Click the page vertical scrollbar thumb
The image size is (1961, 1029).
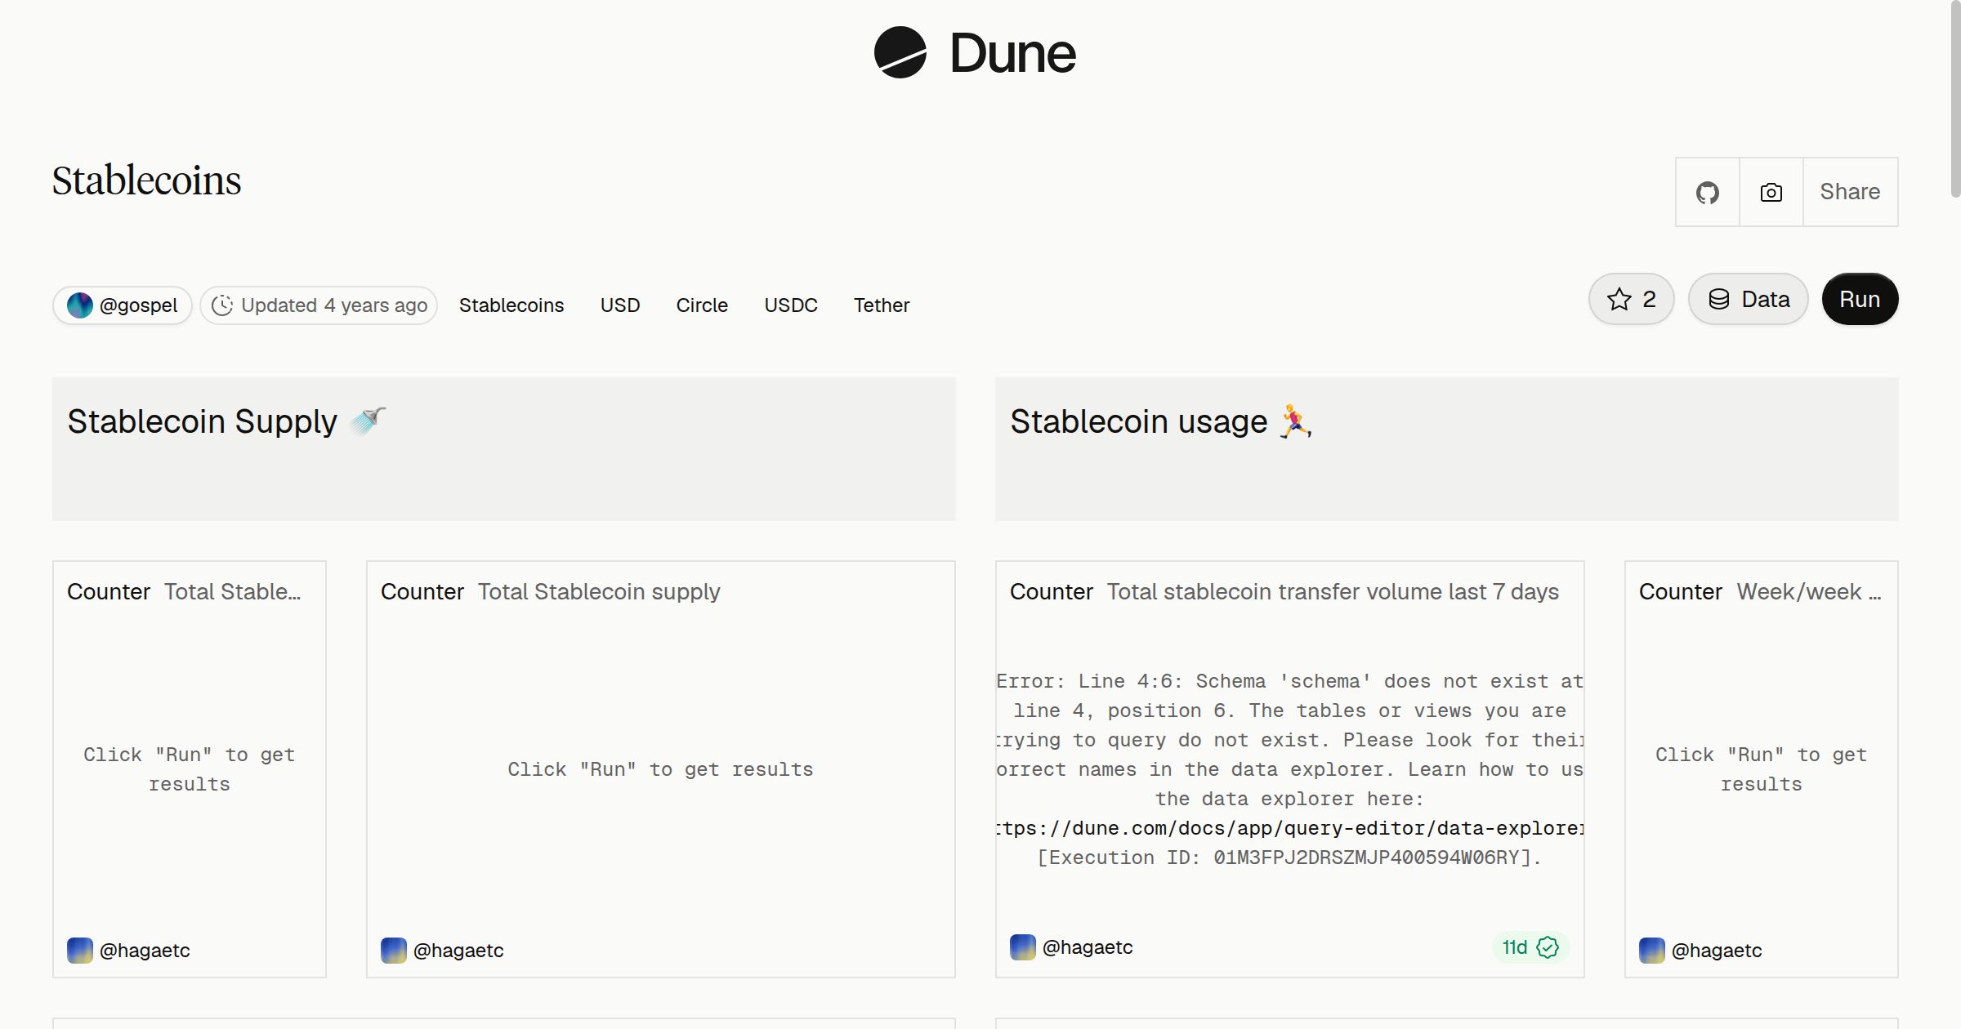coord(1955,98)
